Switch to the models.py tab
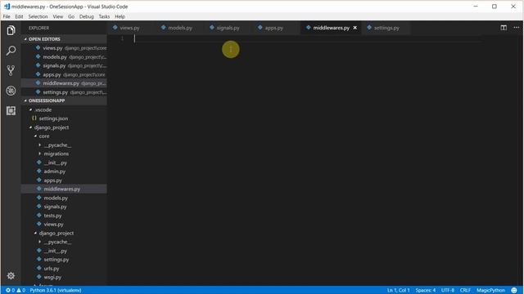 click(x=180, y=28)
